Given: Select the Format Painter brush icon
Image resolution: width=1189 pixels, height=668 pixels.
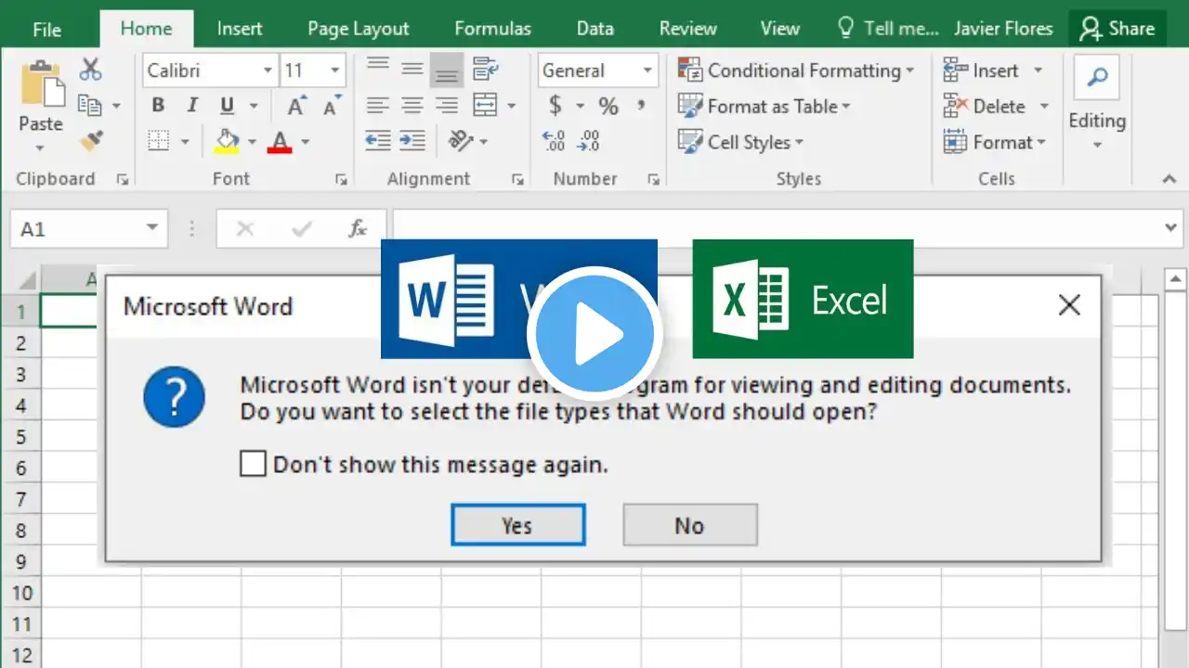Looking at the screenshot, I should [x=90, y=141].
